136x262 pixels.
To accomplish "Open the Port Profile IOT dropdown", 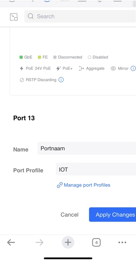I will 96,169.
